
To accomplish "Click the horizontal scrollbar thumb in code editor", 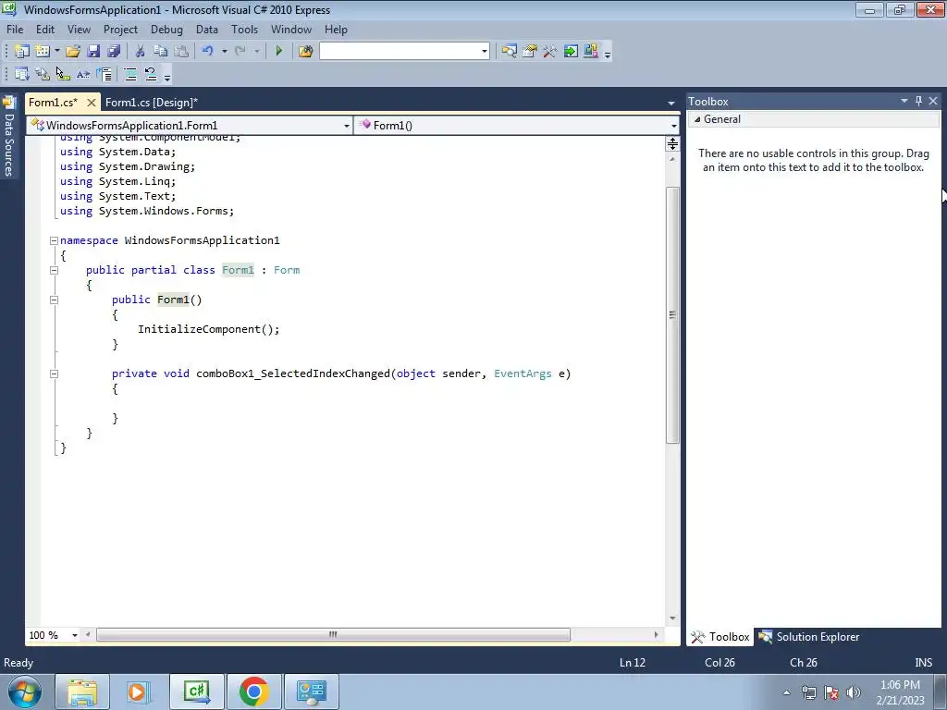I will pos(333,634).
